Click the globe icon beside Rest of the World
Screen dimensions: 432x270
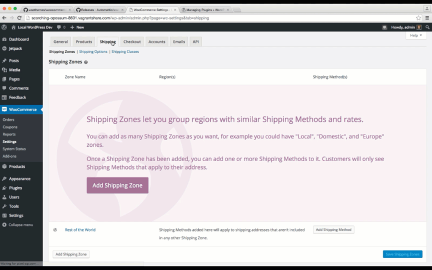pos(55,230)
